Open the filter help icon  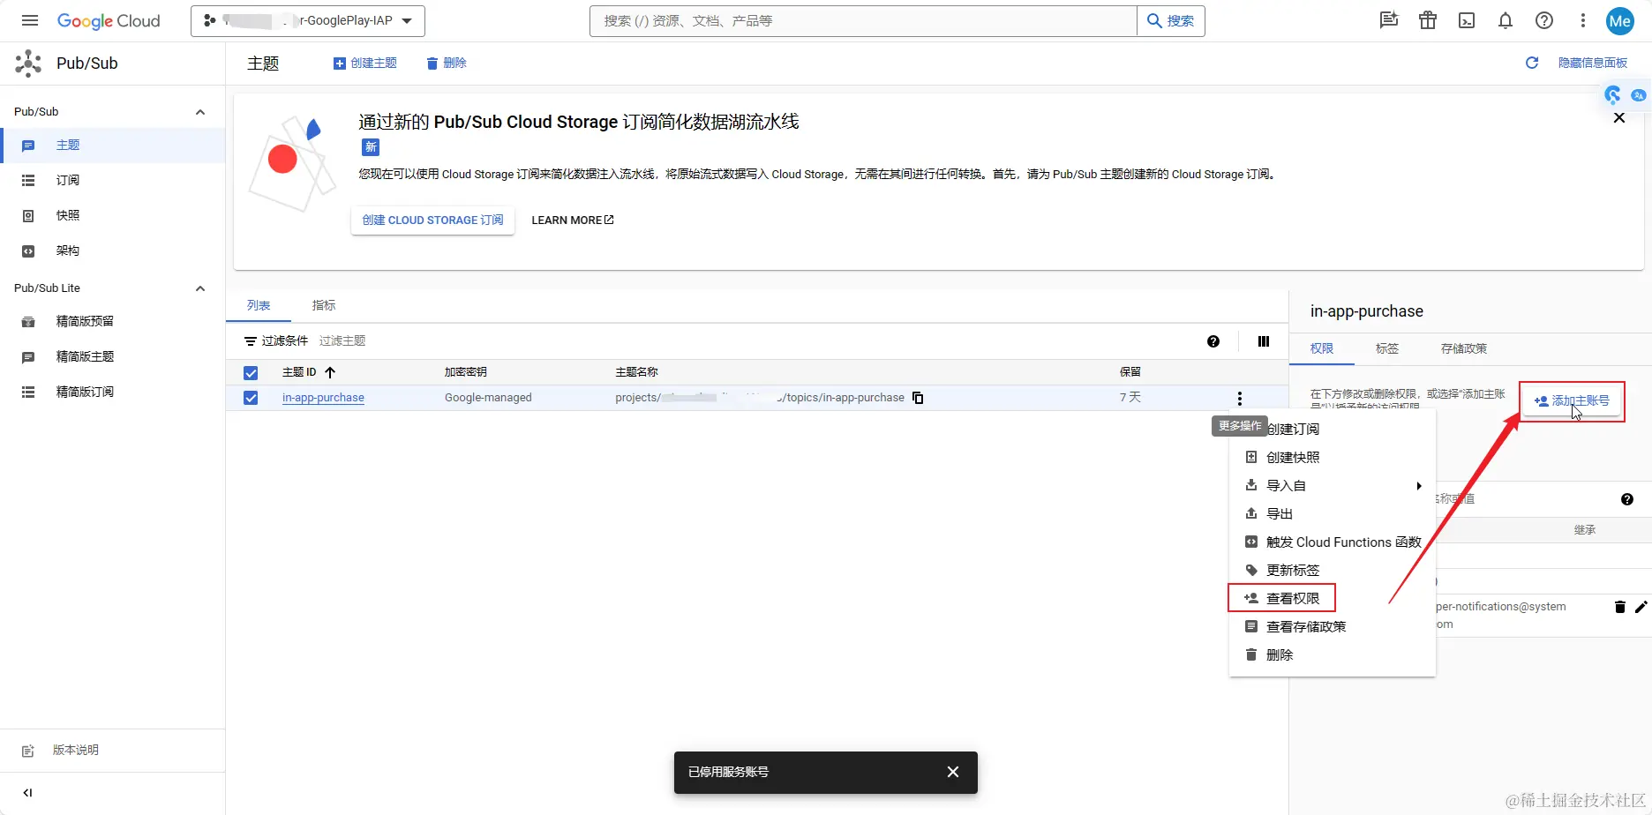(1213, 341)
